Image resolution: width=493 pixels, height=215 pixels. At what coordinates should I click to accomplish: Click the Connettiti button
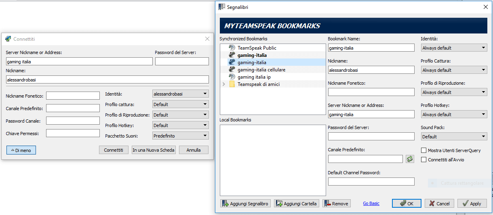114,150
